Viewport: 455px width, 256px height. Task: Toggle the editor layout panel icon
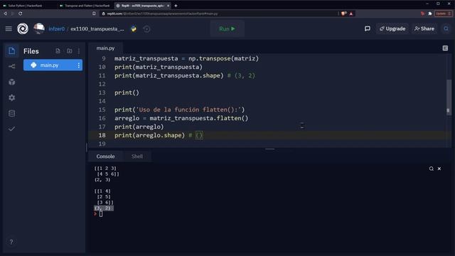445,48
